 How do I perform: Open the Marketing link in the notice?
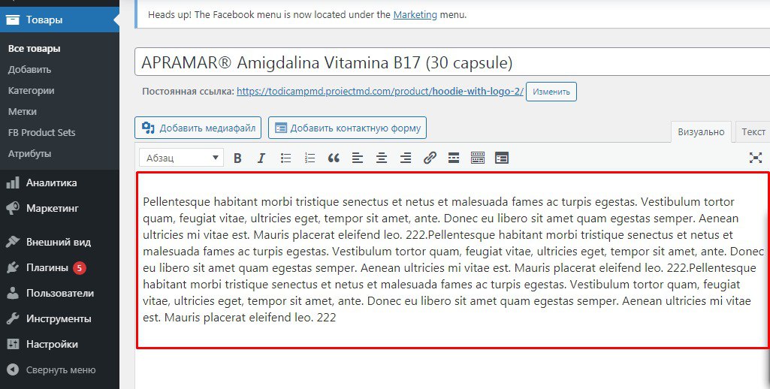[415, 15]
